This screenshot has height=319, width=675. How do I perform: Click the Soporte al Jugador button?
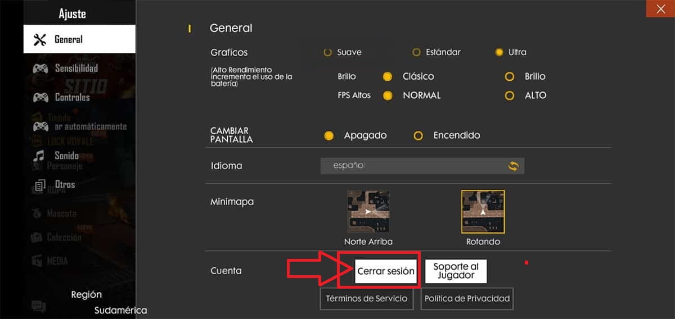(456, 271)
